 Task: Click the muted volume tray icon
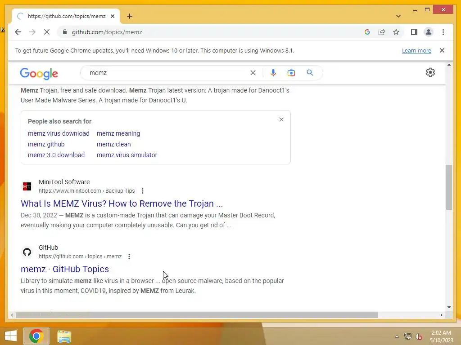tap(419, 336)
